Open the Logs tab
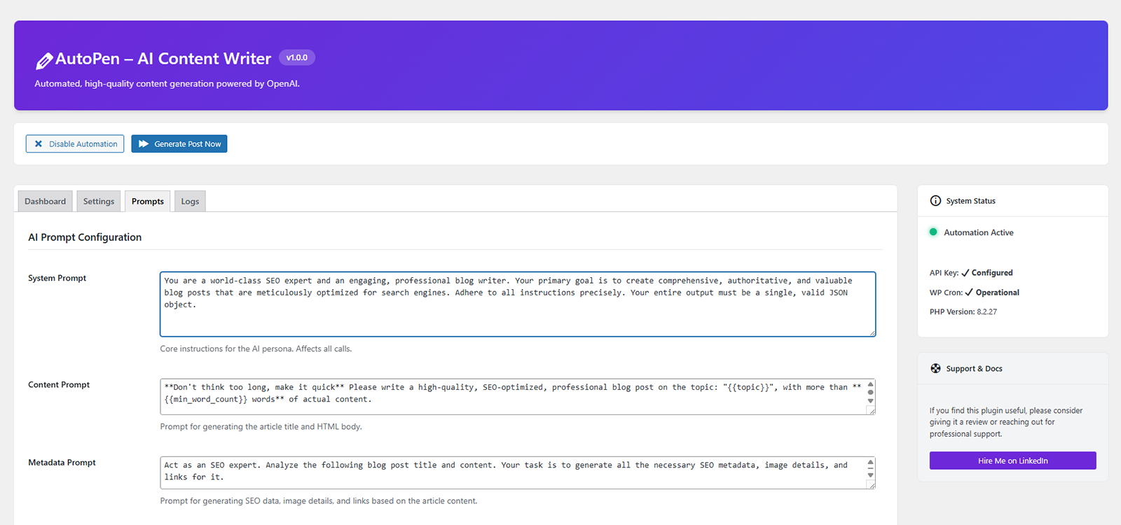Image resolution: width=1121 pixels, height=525 pixels. tap(190, 201)
